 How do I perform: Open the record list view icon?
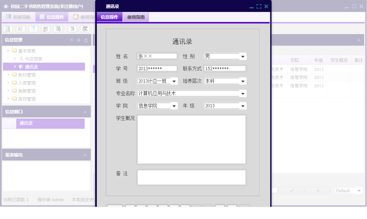pos(20,29)
